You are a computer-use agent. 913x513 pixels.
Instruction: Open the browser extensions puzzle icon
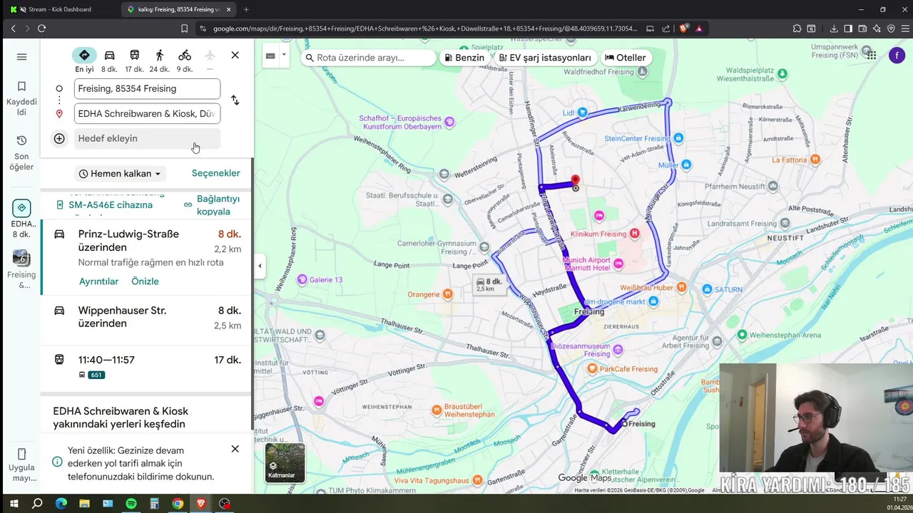click(797, 28)
